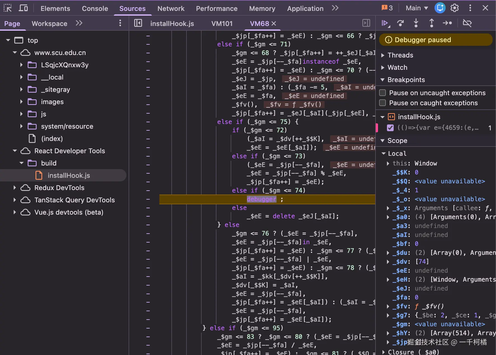
Task: Open the installHook.js editor tab
Action: pos(172,23)
